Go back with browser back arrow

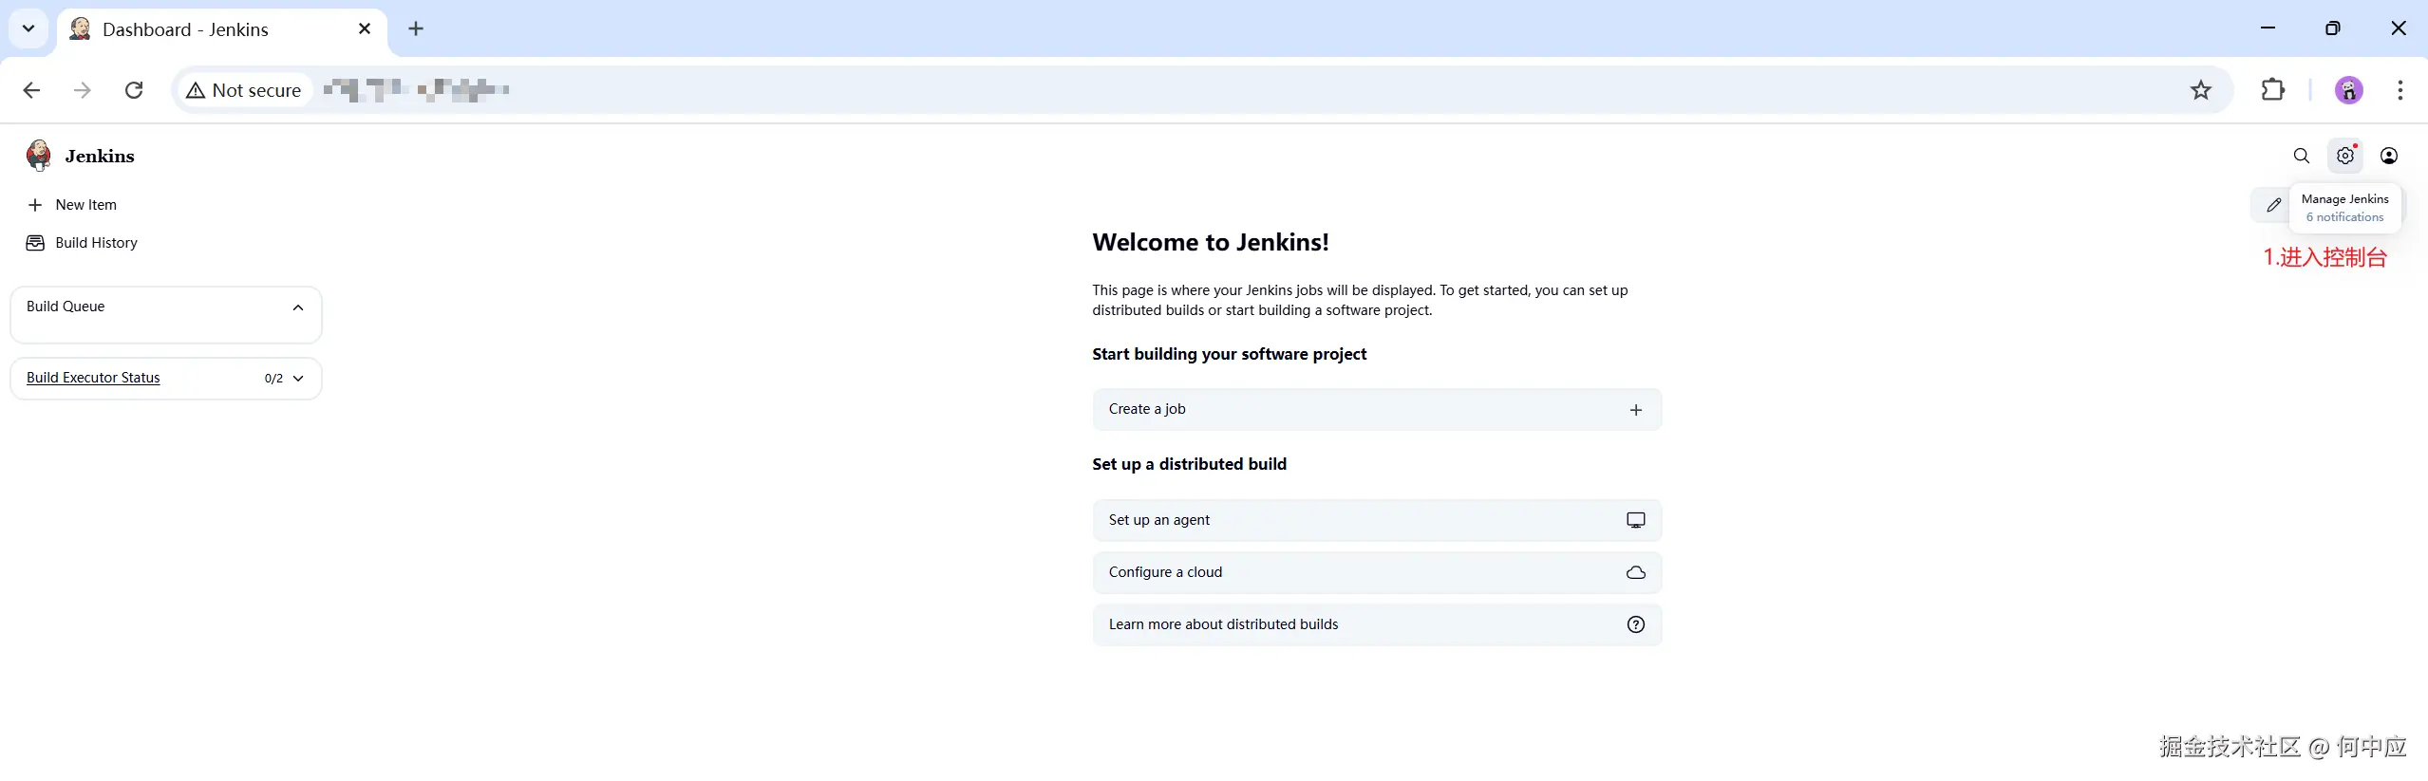tap(31, 90)
